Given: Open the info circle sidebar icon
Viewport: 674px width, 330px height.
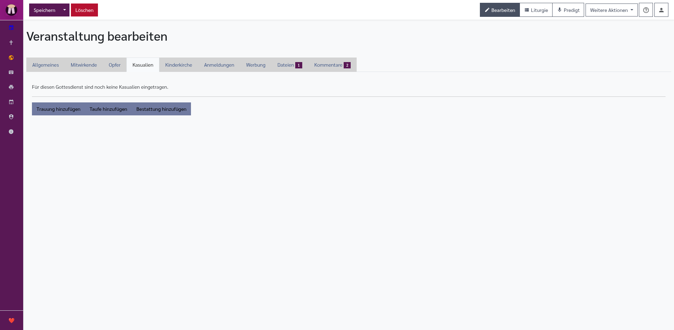Looking at the screenshot, I should coord(11,132).
